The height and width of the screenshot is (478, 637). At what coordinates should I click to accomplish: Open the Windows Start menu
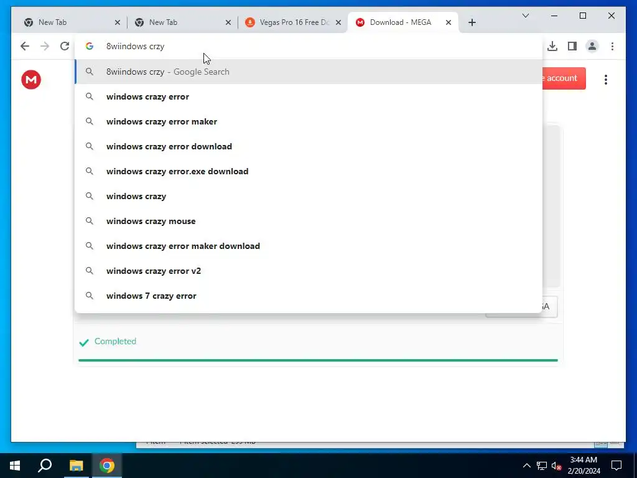click(15, 466)
